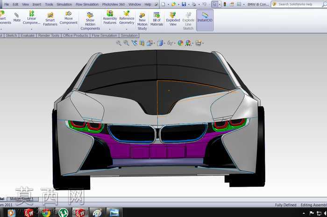
Task: Click the Mate tool icon
Action: click(x=17, y=15)
